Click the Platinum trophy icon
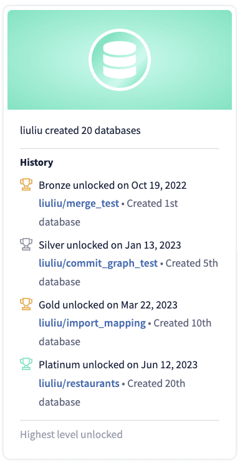Screen dimensions: 240x463 point(26,364)
